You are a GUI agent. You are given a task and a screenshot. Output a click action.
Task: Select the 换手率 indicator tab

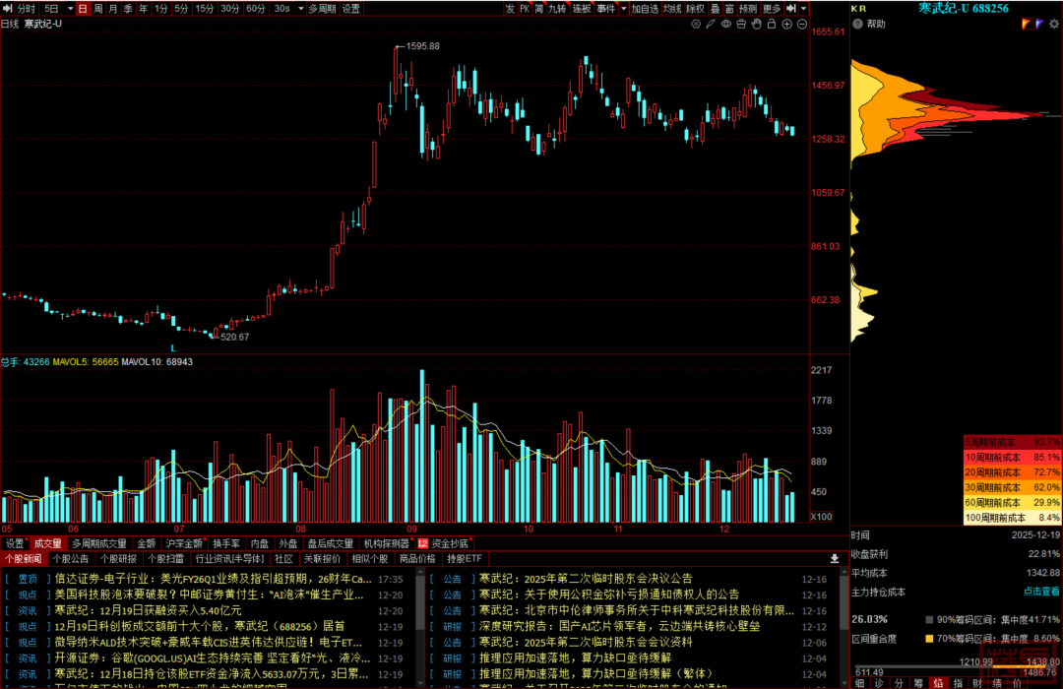pos(226,542)
